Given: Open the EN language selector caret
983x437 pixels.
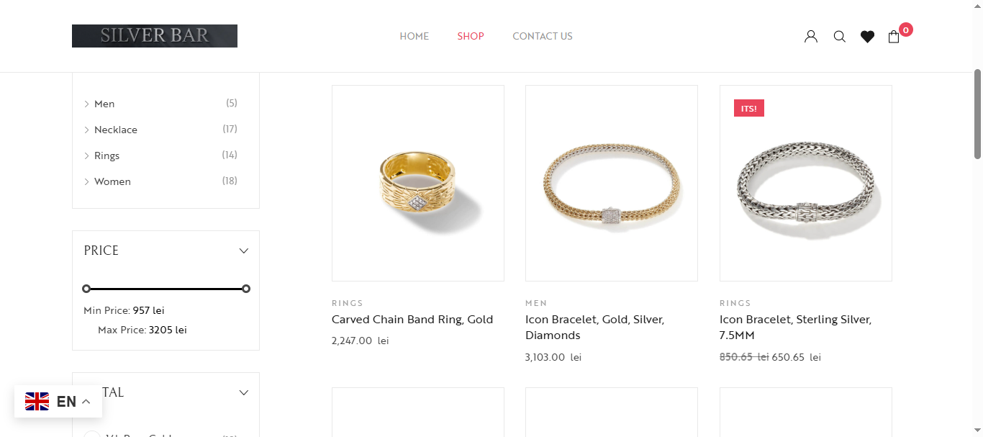Looking at the screenshot, I should 86,402.
